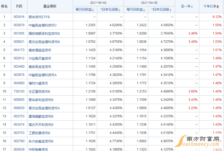
Task: Select the 3.23% one-year return value
Action: click(193, 108)
